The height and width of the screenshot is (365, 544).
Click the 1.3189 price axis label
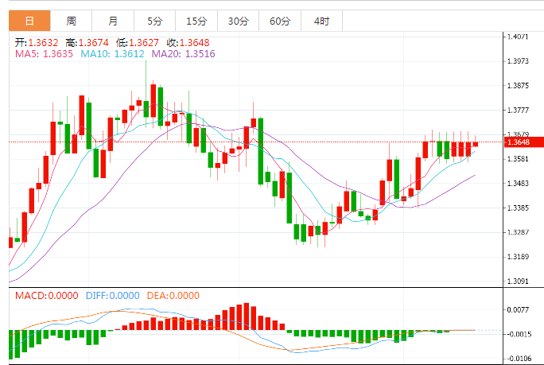[518, 257]
